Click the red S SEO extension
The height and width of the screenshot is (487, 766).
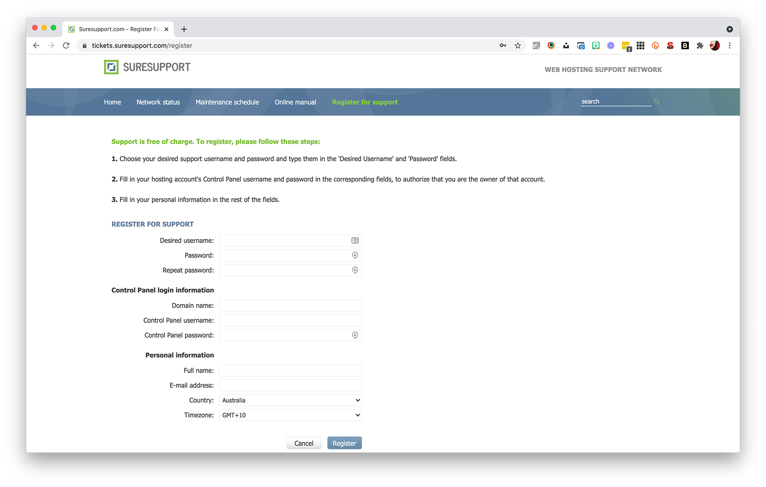670,45
